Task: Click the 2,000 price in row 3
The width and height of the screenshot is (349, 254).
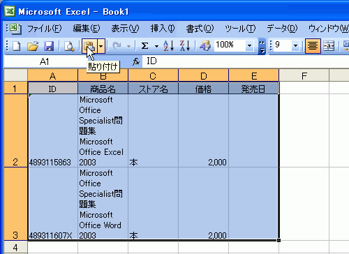Action: pos(204,204)
